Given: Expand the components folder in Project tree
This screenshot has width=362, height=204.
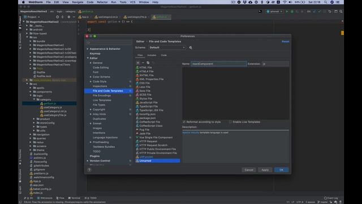Looking at the screenshot, I should pyautogui.click(x=31, y=92).
